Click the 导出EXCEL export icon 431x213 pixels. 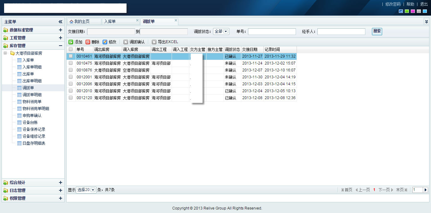tap(154, 42)
